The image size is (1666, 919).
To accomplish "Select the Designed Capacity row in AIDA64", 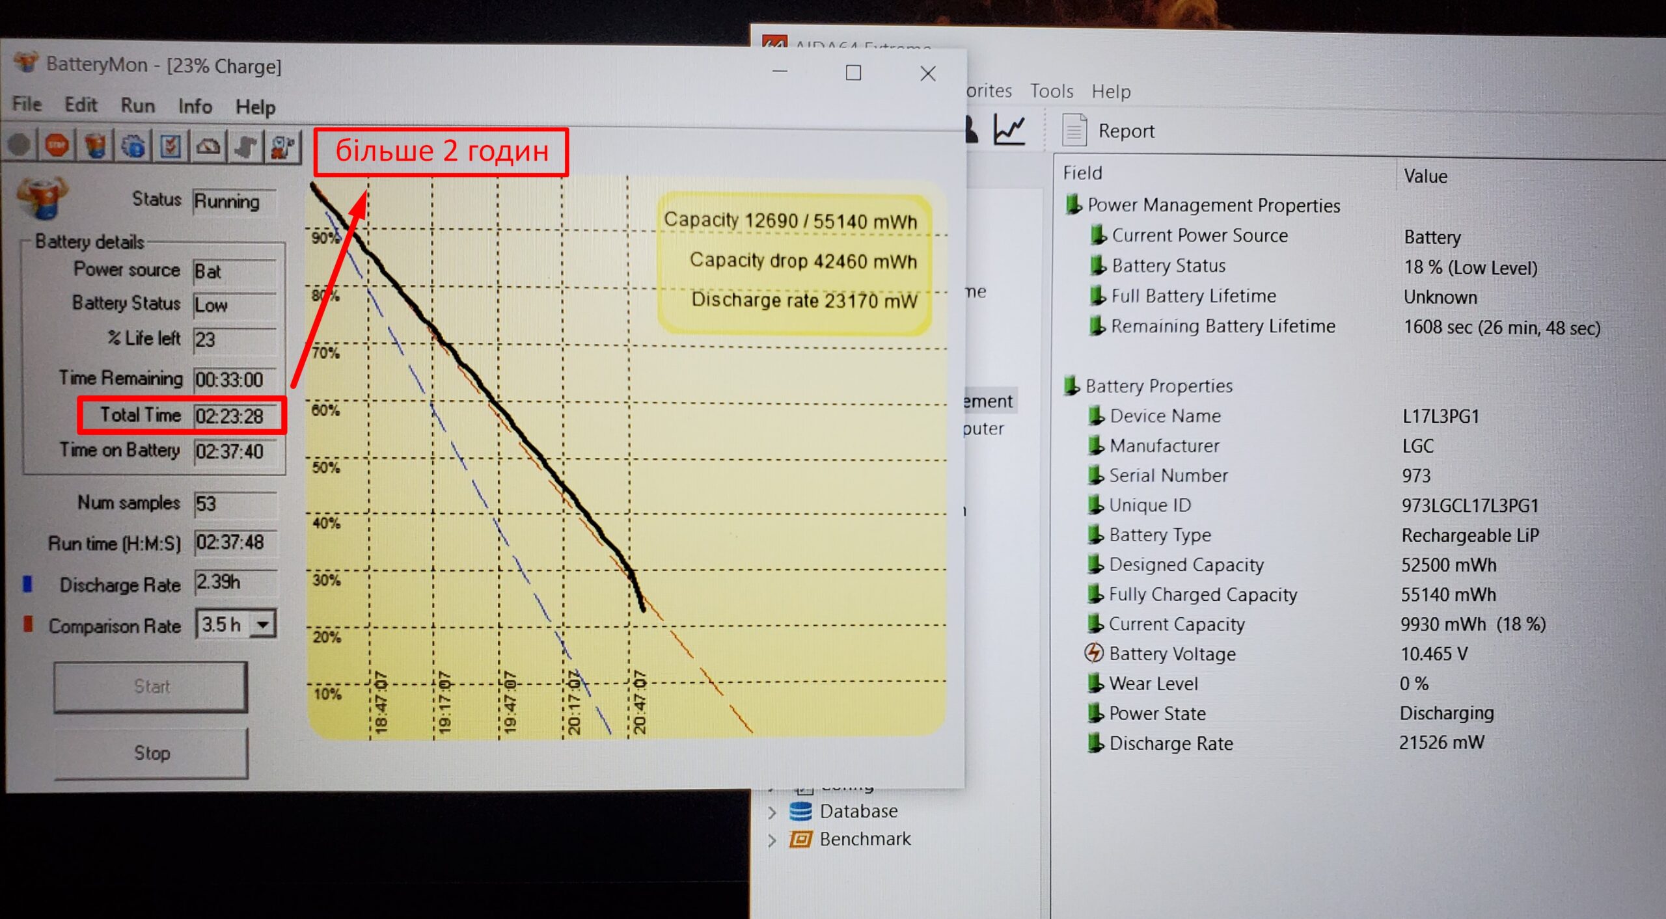I will point(1186,565).
